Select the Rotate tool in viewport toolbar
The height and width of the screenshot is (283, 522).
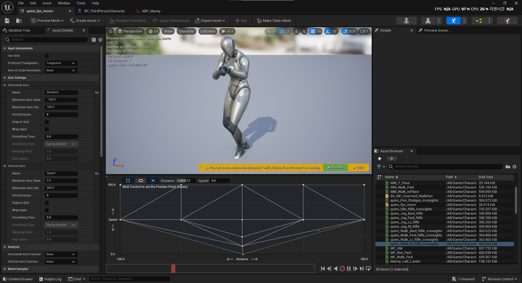point(282,31)
